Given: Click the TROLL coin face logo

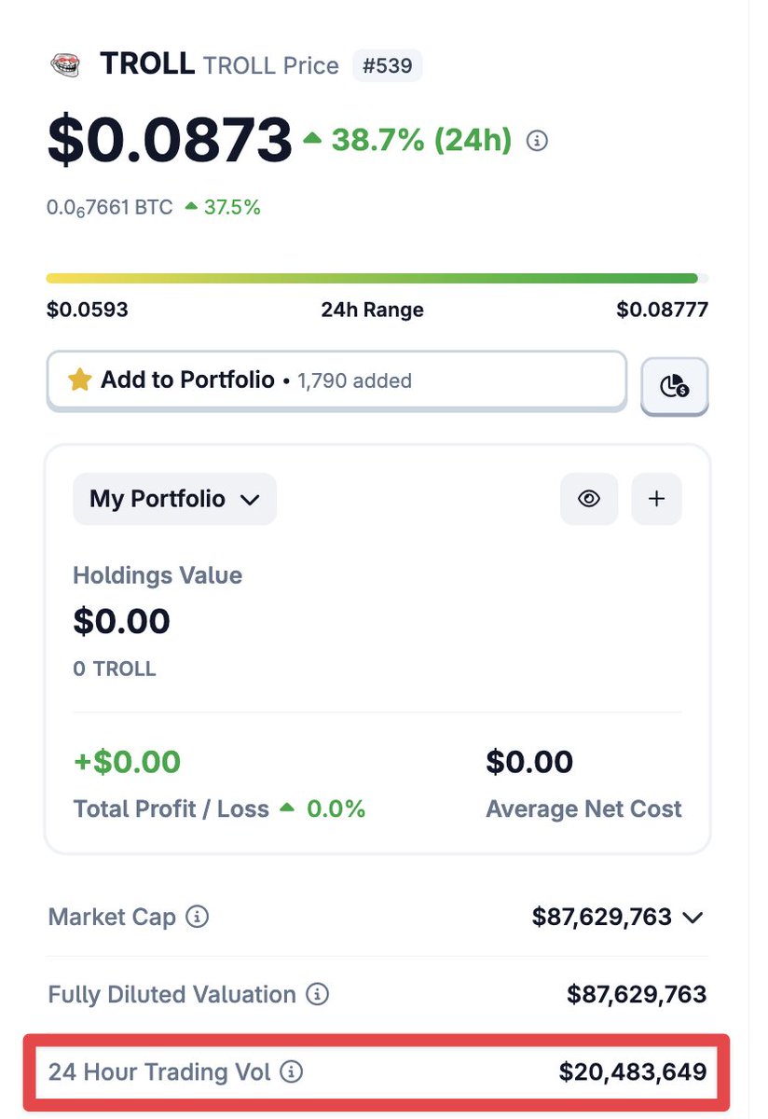Looking at the screenshot, I should point(64,65).
